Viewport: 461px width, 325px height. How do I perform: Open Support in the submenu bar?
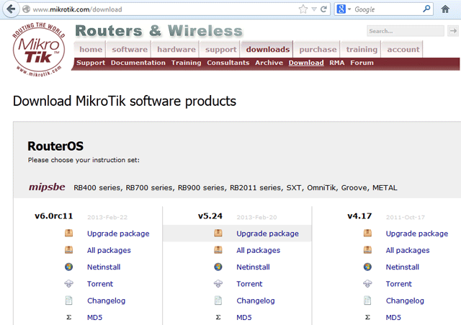91,63
